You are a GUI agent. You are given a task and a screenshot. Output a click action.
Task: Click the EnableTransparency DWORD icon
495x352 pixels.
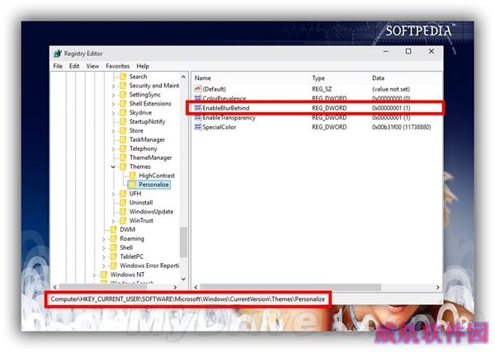click(x=198, y=118)
